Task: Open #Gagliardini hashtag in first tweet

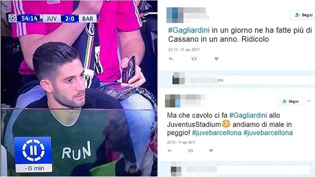Action: tap(189, 30)
